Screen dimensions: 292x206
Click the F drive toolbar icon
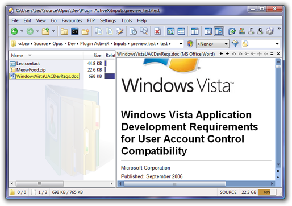click(251, 31)
